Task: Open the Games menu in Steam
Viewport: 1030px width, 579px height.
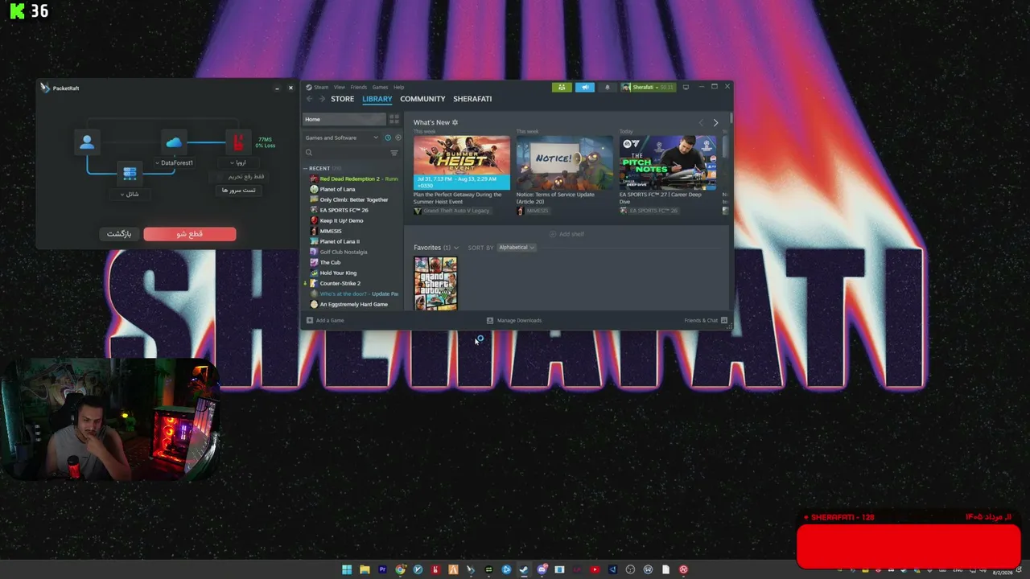Action: [x=380, y=87]
